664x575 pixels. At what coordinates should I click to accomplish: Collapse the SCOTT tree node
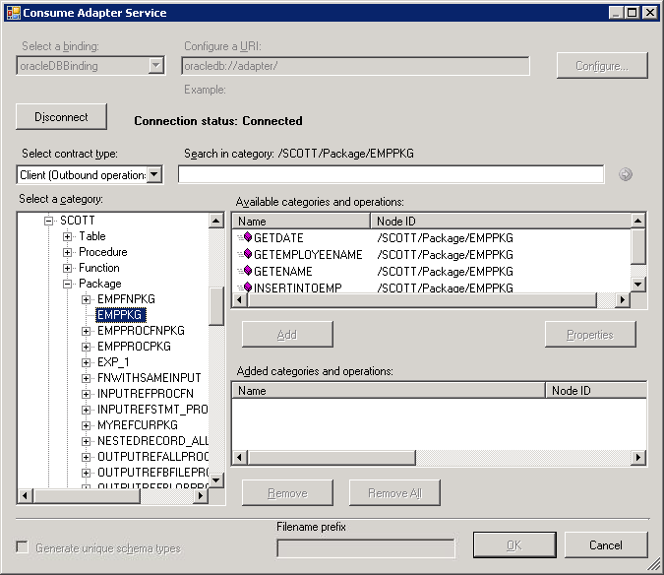tap(49, 221)
